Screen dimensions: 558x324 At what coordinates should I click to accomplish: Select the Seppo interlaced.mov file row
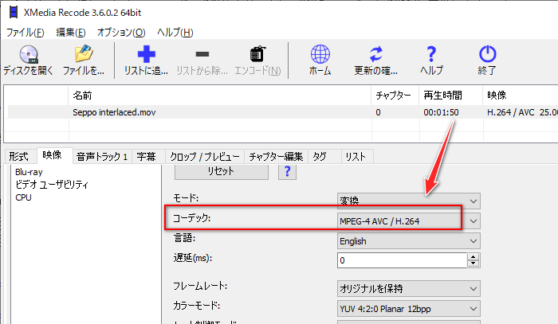[x=282, y=112]
